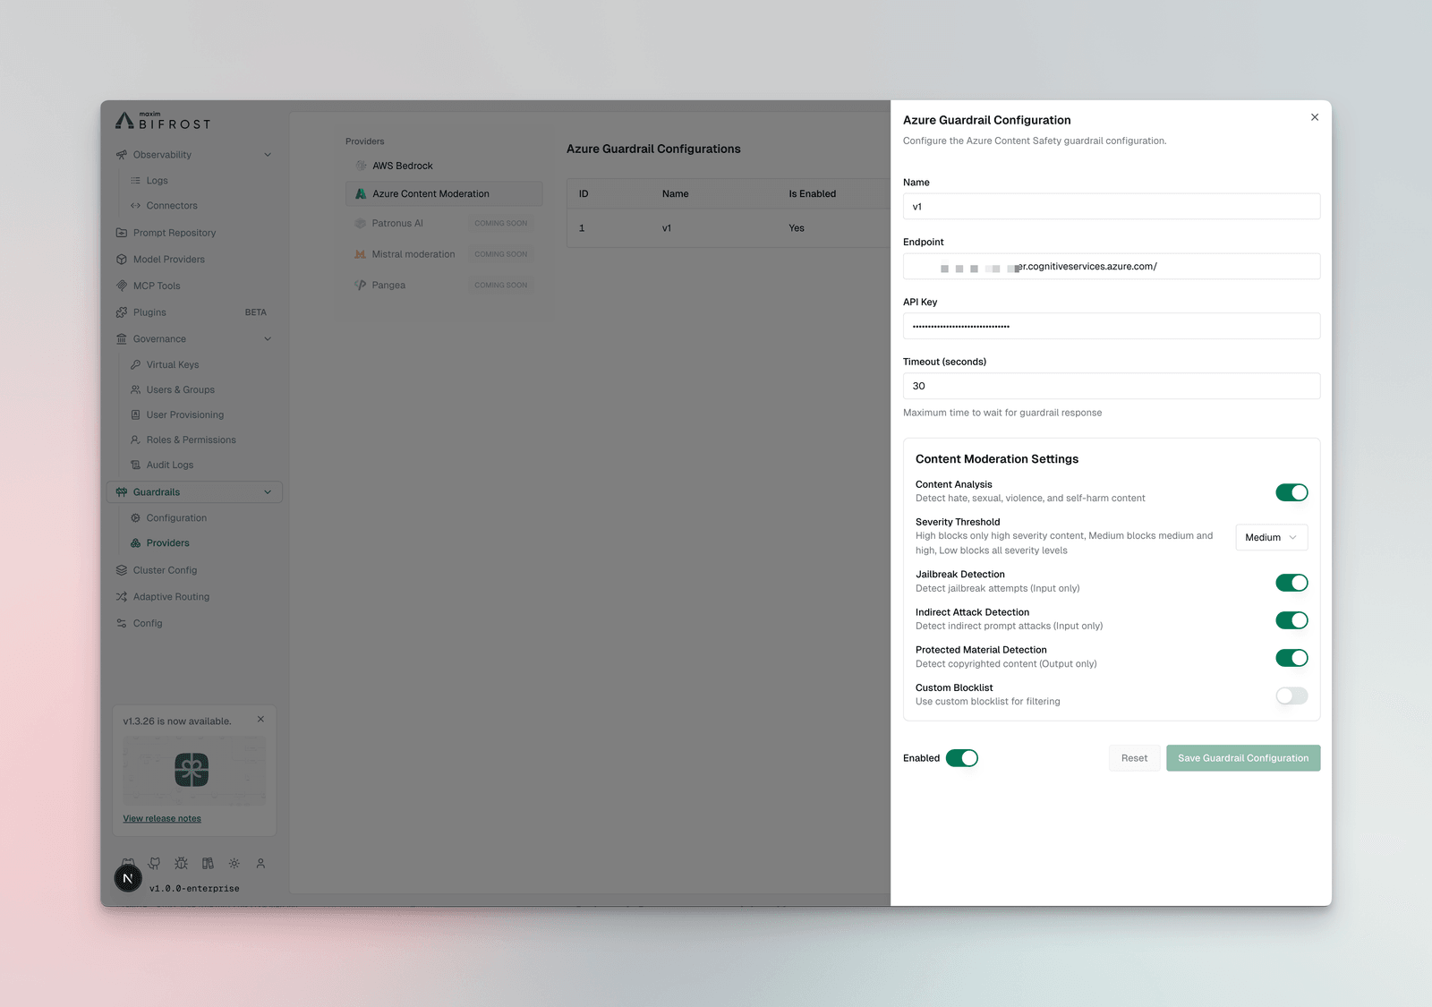Click the Virtual Keys key icon
Screen dimensions: 1432x1007
[x=136, y=365]
